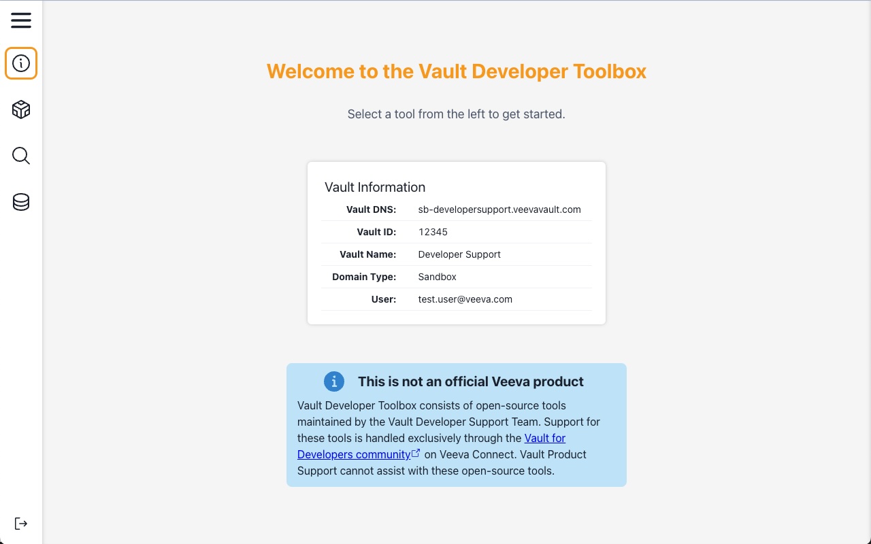The image size is (871, 544).
Task: Click the 'Vault DNS:' label
Action: (371, 209)
